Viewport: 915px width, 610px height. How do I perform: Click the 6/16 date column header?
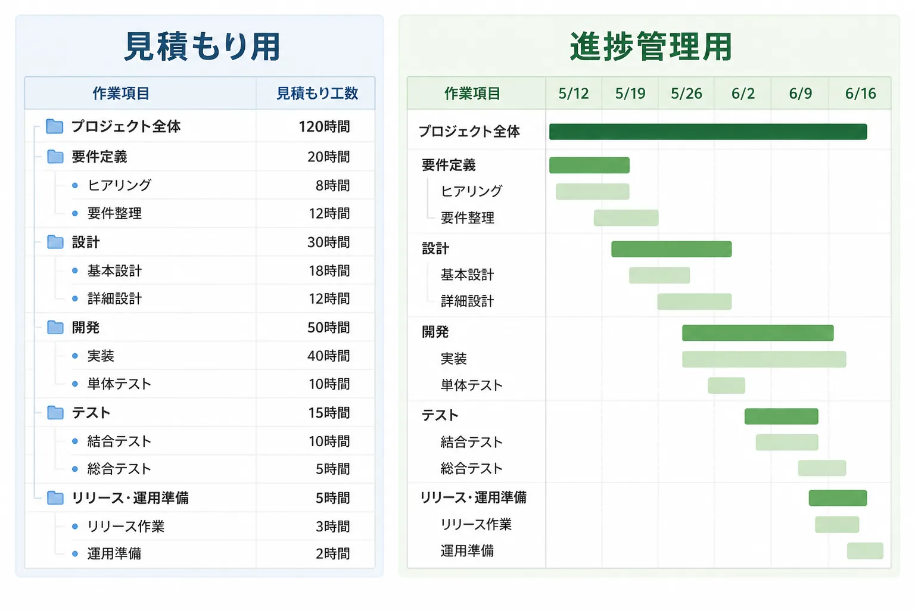(x=860, y=94)
